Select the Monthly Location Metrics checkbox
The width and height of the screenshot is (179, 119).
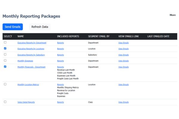click(x=5, y=84)
